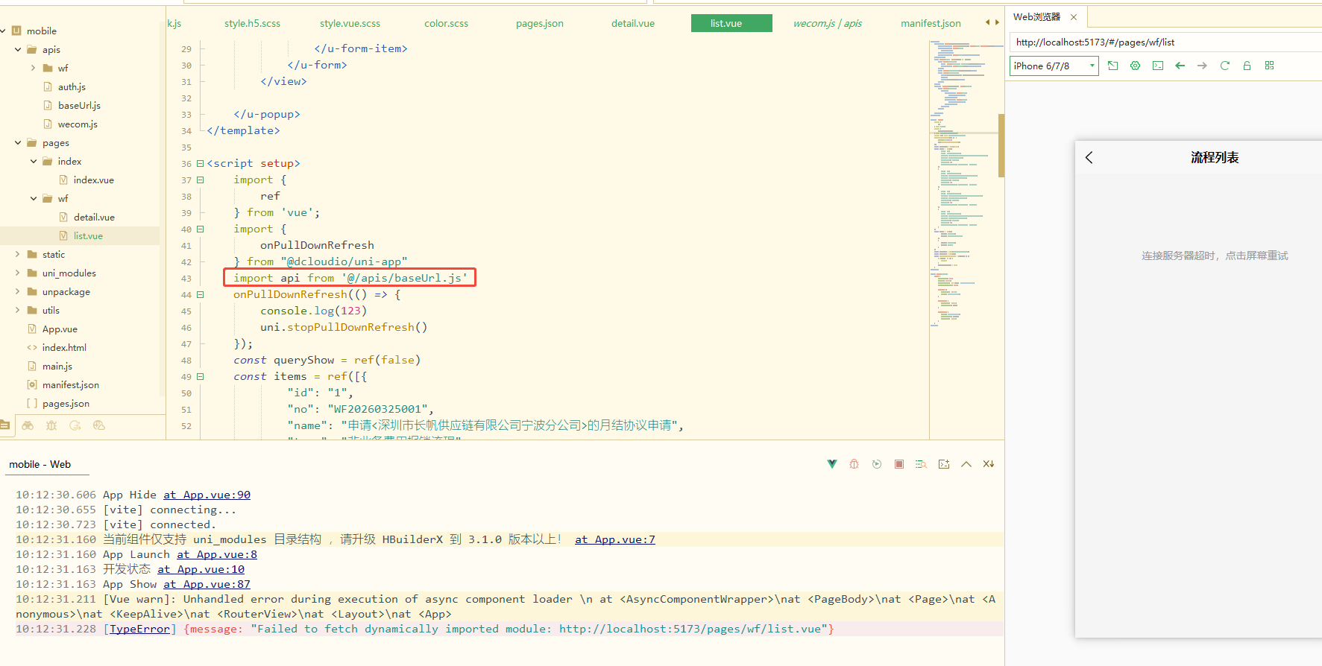The height and width of the screenshot is (666, 1322).
Task: Toggle code fold at line 44
Action: [x=200, y=294]
